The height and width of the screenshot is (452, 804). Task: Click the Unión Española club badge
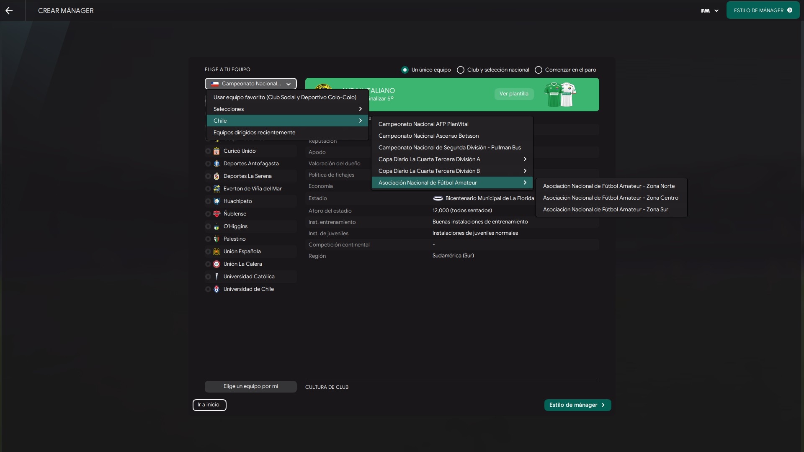point(216,252)
